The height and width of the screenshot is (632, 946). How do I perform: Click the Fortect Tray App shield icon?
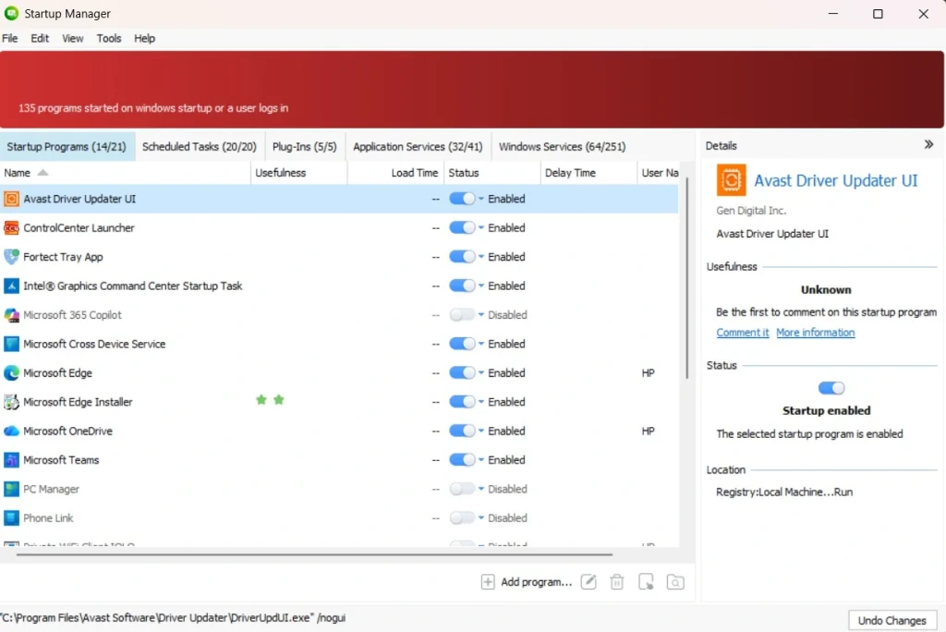pos(11,257)
